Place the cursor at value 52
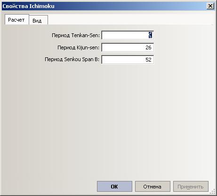Image resolution: width=217 pixels, height=196 pixels. click(148, 60)
